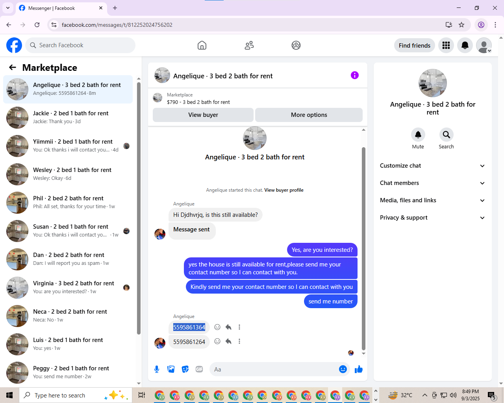Open Windows Start menu
This screenshot has height=403, width=504.
point(9,395)
